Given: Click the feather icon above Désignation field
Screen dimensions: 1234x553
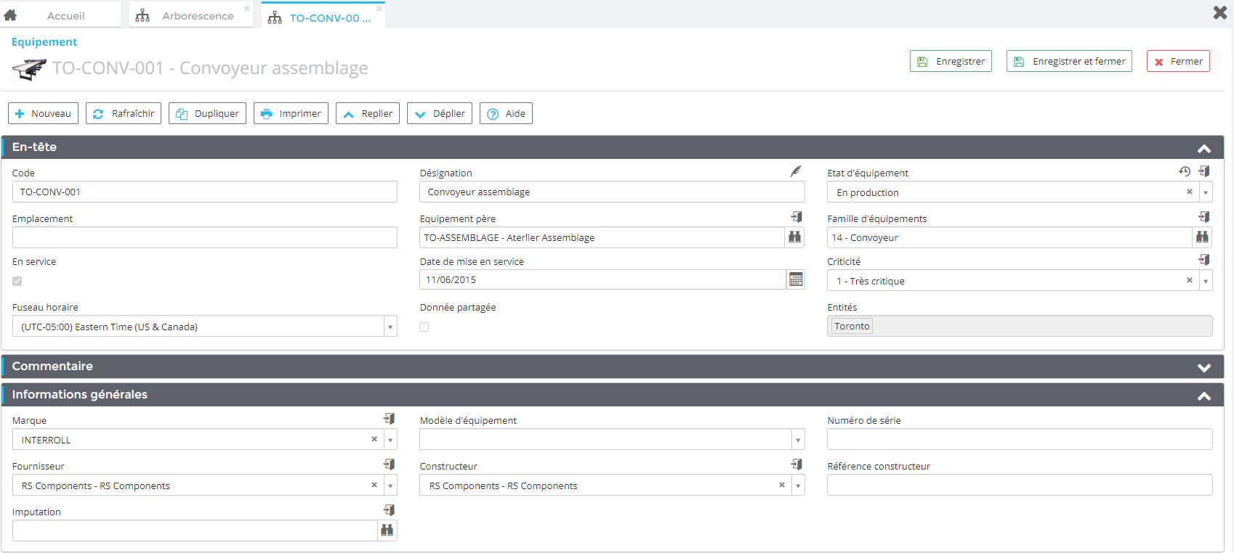Looking at the screenshot, I should click(796, 172).
